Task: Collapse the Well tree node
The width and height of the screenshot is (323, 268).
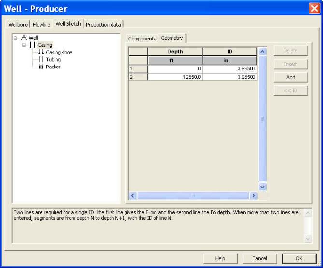Action: click(x=15, y=38)
